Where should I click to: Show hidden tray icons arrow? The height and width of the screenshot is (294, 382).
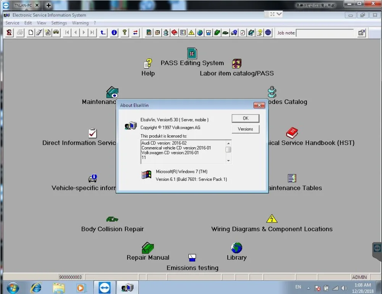click(x=308, y=288)
